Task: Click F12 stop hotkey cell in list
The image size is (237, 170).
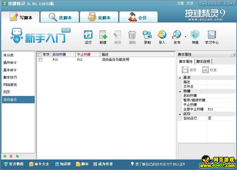Action: click(x=80, y=60)
